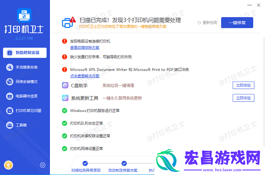
Task: Click 立即体验 for 系统更新工具
Action: 243,98
